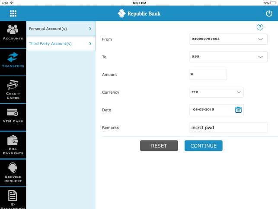This screenshot has height=209, width=278.
Task: Tap the power logout icon
Action: point(269,13)
